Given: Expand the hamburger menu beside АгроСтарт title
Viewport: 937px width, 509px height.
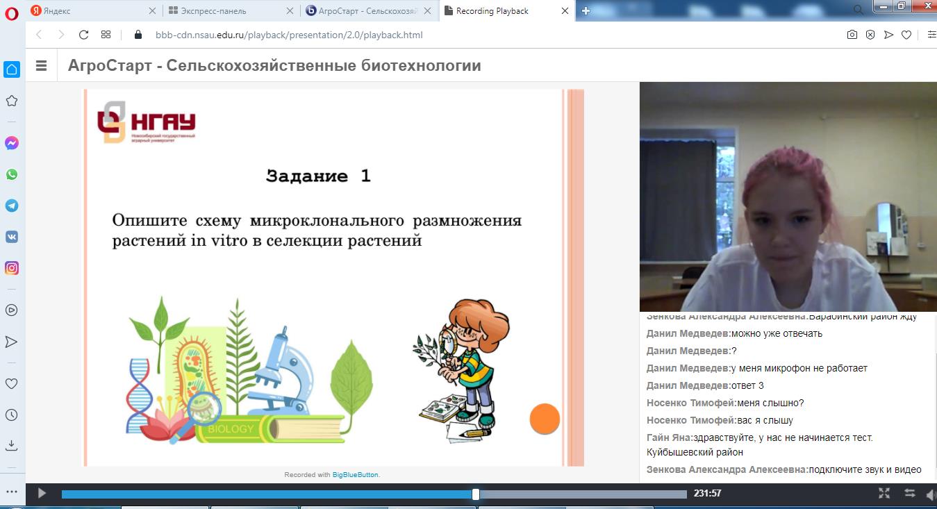Looking at the screenshot, I should pos(41,66).
